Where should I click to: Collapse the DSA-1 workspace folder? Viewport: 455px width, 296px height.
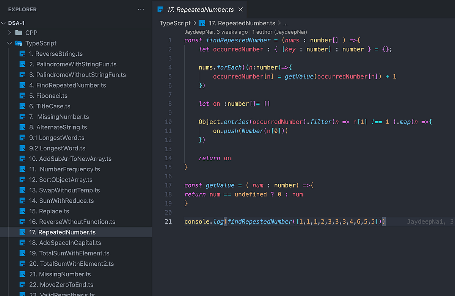click(4, 23)
